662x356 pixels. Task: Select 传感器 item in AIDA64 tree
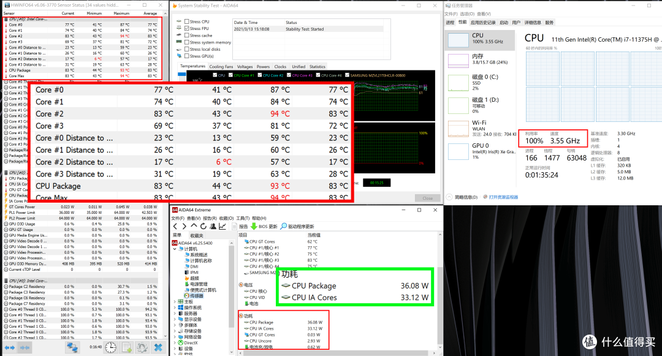click(194, 296)
